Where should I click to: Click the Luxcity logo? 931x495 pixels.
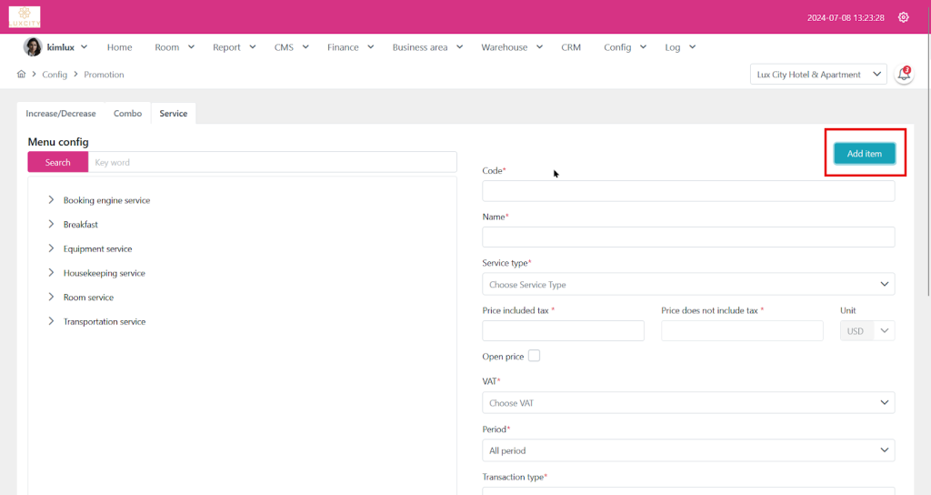point(25,16)
